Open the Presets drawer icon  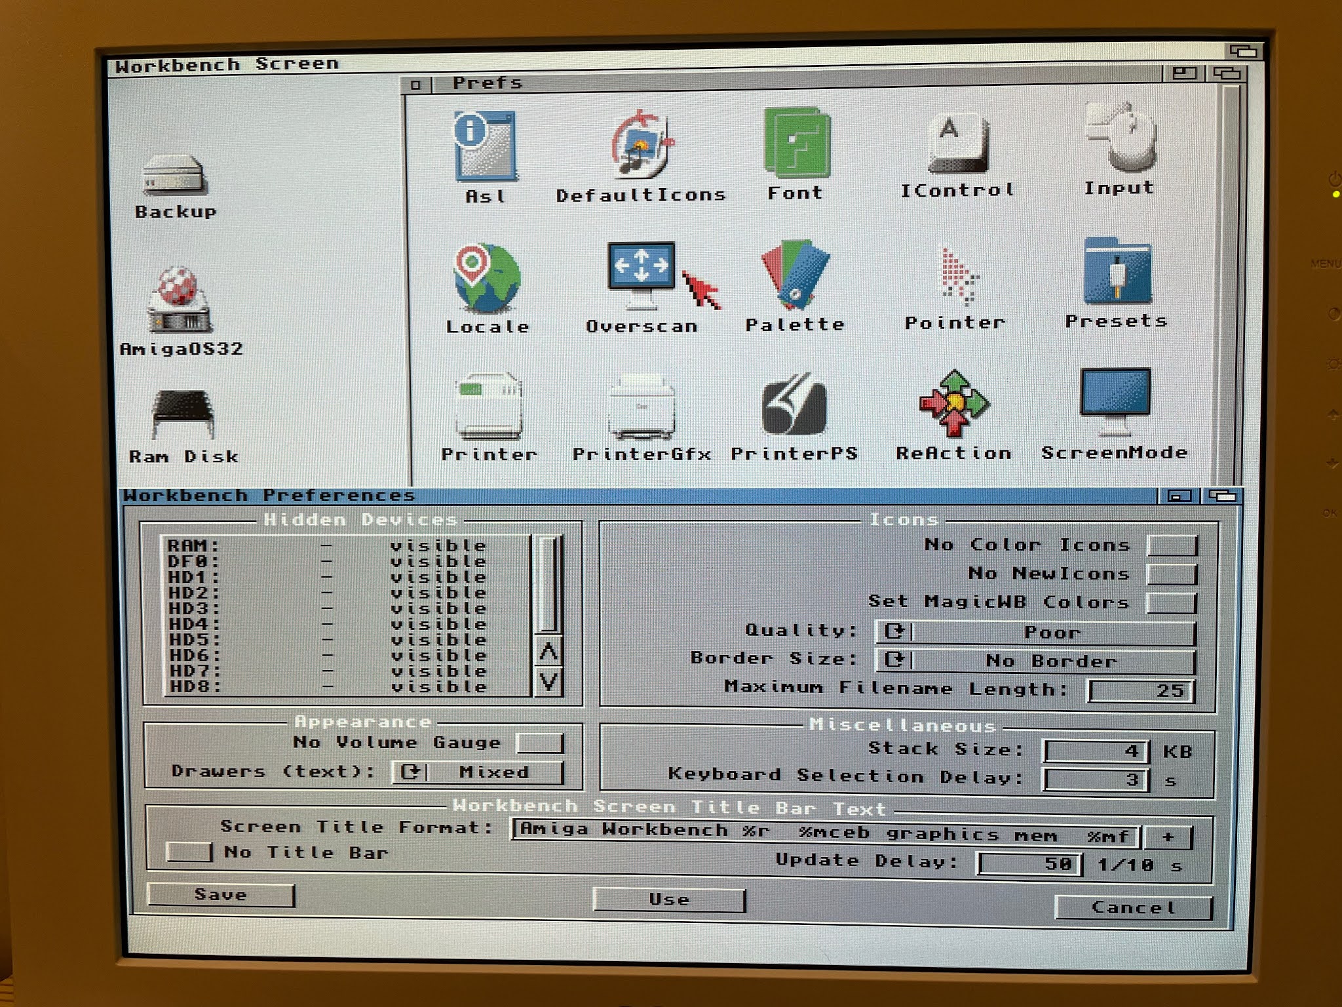pyautogui.click(x=1117, y=271)
